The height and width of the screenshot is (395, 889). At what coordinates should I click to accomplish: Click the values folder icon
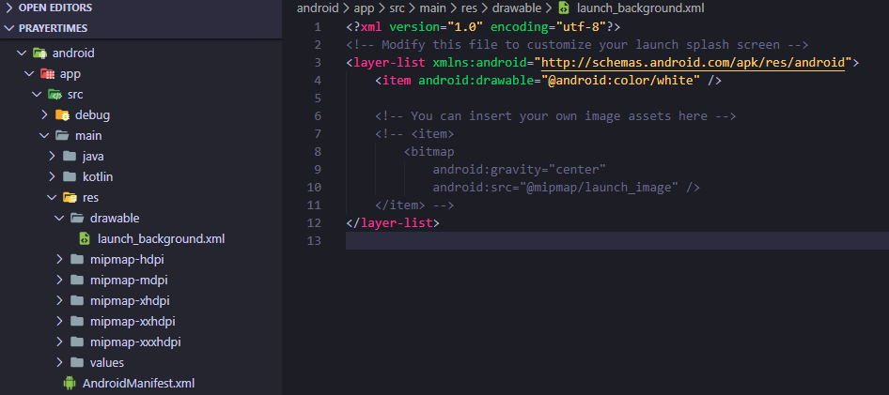77,363
